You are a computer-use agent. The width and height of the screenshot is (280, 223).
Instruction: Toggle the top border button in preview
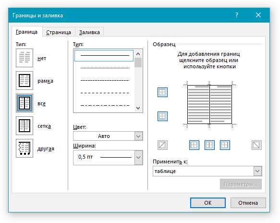pyautogui.click(x=162, y=92)
